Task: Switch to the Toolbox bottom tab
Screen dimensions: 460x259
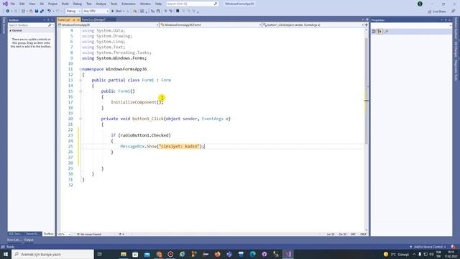Action: (x=48, y=234)
